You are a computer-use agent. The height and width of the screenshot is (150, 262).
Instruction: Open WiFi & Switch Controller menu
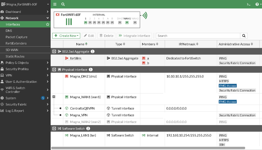pos(25,90)
